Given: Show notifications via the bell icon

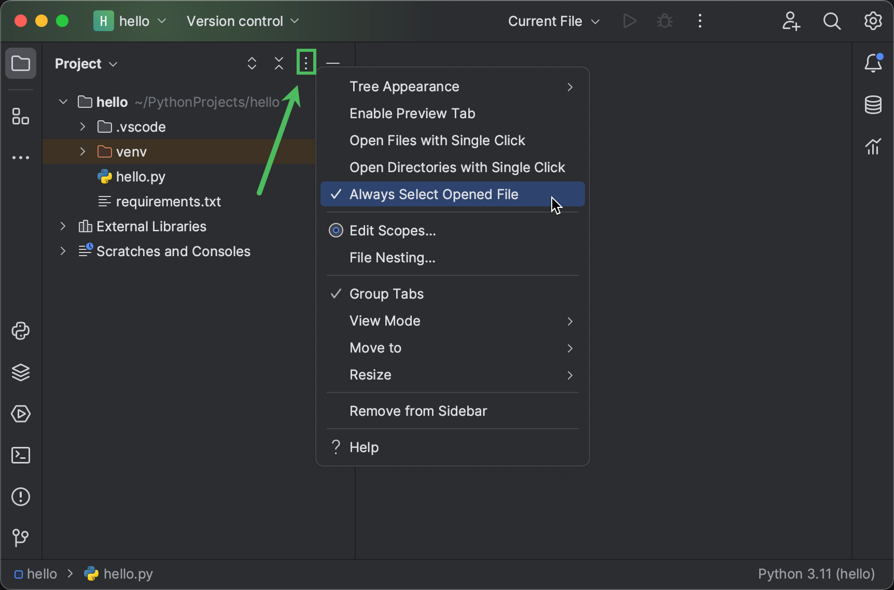Looking at the screenshot, I should pyautogui.click(x=873, y=63).
